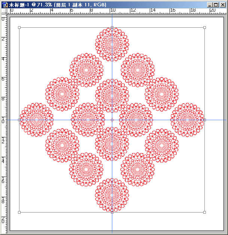Click the top-left transform handle
The image size is (228, 235).
point(19,27)
